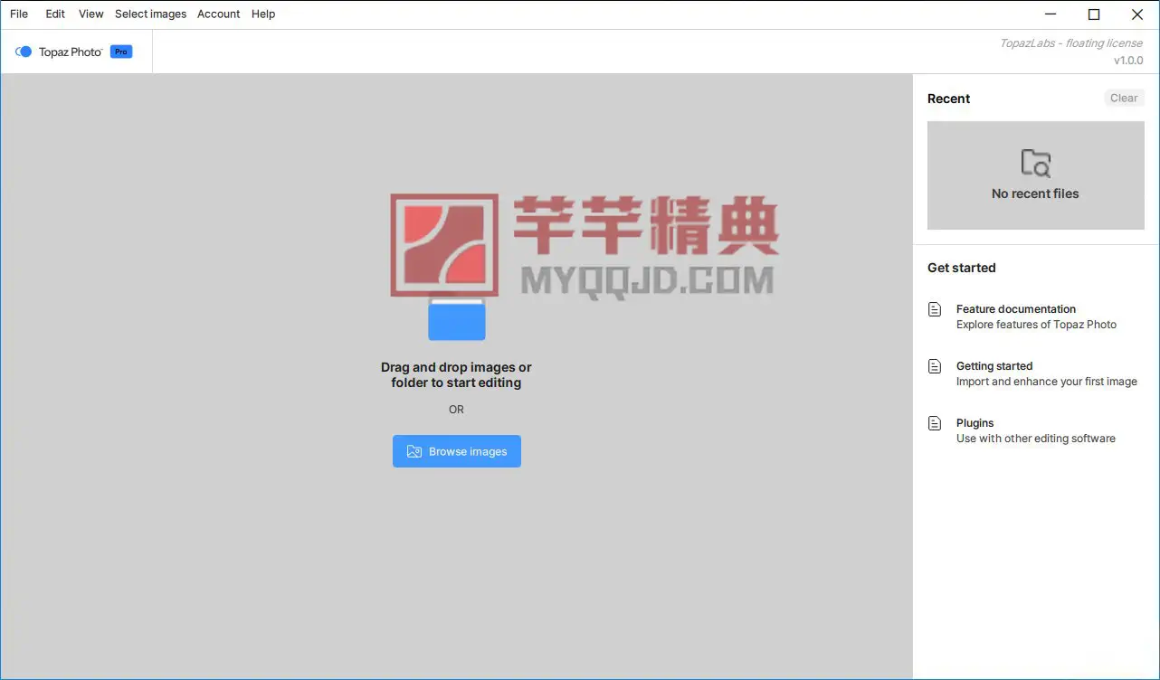Click the Get started heading
Viewport: 1160px width, 680px height.
961,268
